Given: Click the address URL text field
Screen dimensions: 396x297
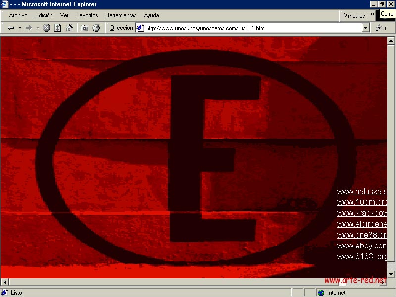Looking at the screenshot, I should [x=252, y=28].
